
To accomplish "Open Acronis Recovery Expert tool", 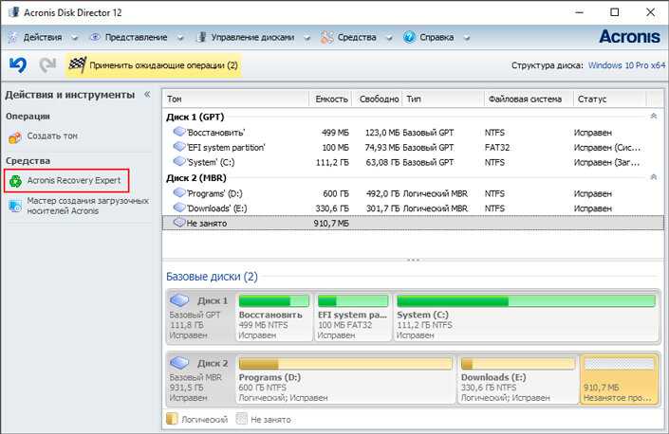I will pyautogui.click(x=66, y=181).
